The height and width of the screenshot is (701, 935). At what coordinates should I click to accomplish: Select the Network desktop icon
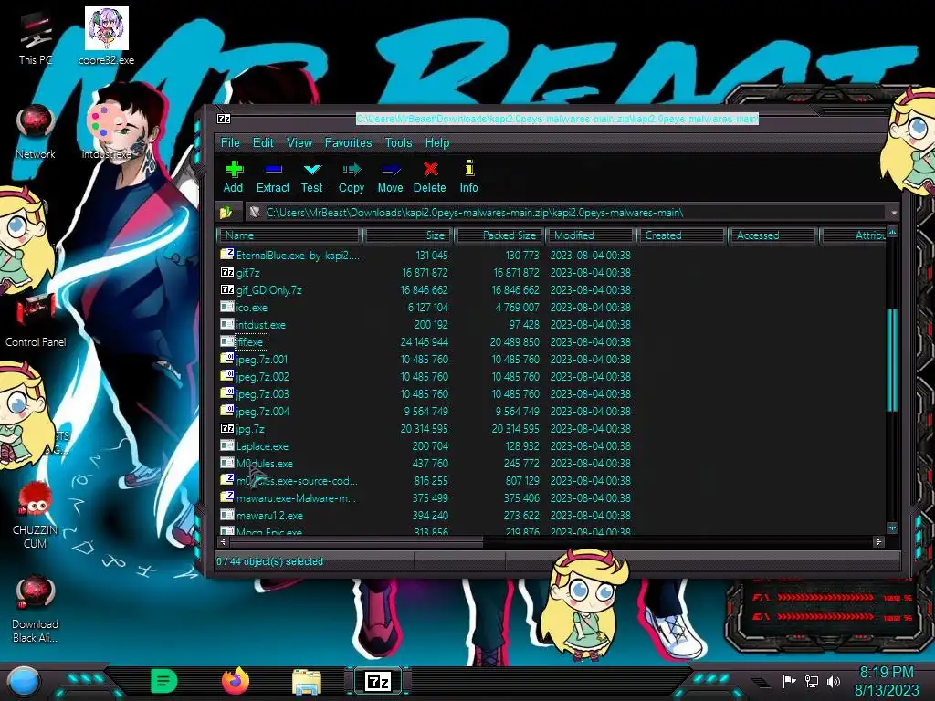tap(36, 133)
